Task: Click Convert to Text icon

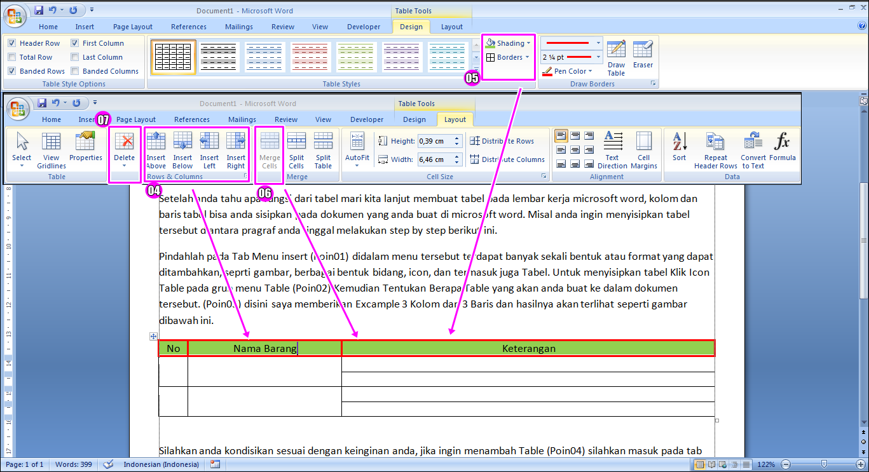Action: (753, 151)
